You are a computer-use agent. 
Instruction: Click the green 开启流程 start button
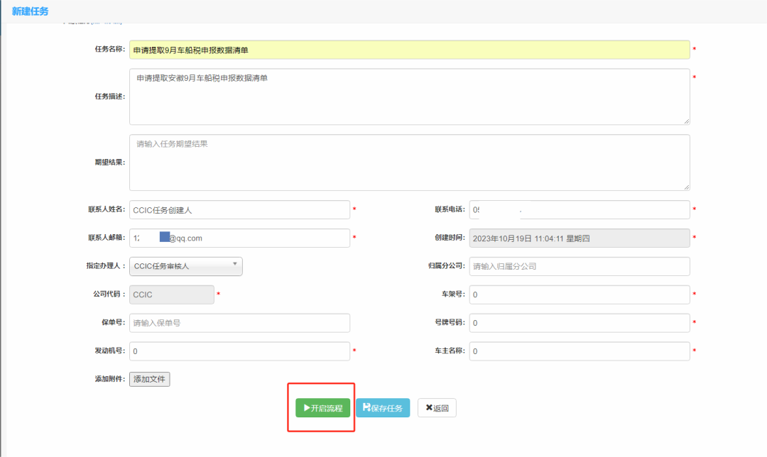(x=323, y=408)
